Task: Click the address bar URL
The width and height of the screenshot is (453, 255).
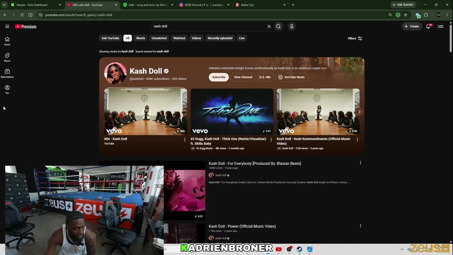Action: point(79,15)
